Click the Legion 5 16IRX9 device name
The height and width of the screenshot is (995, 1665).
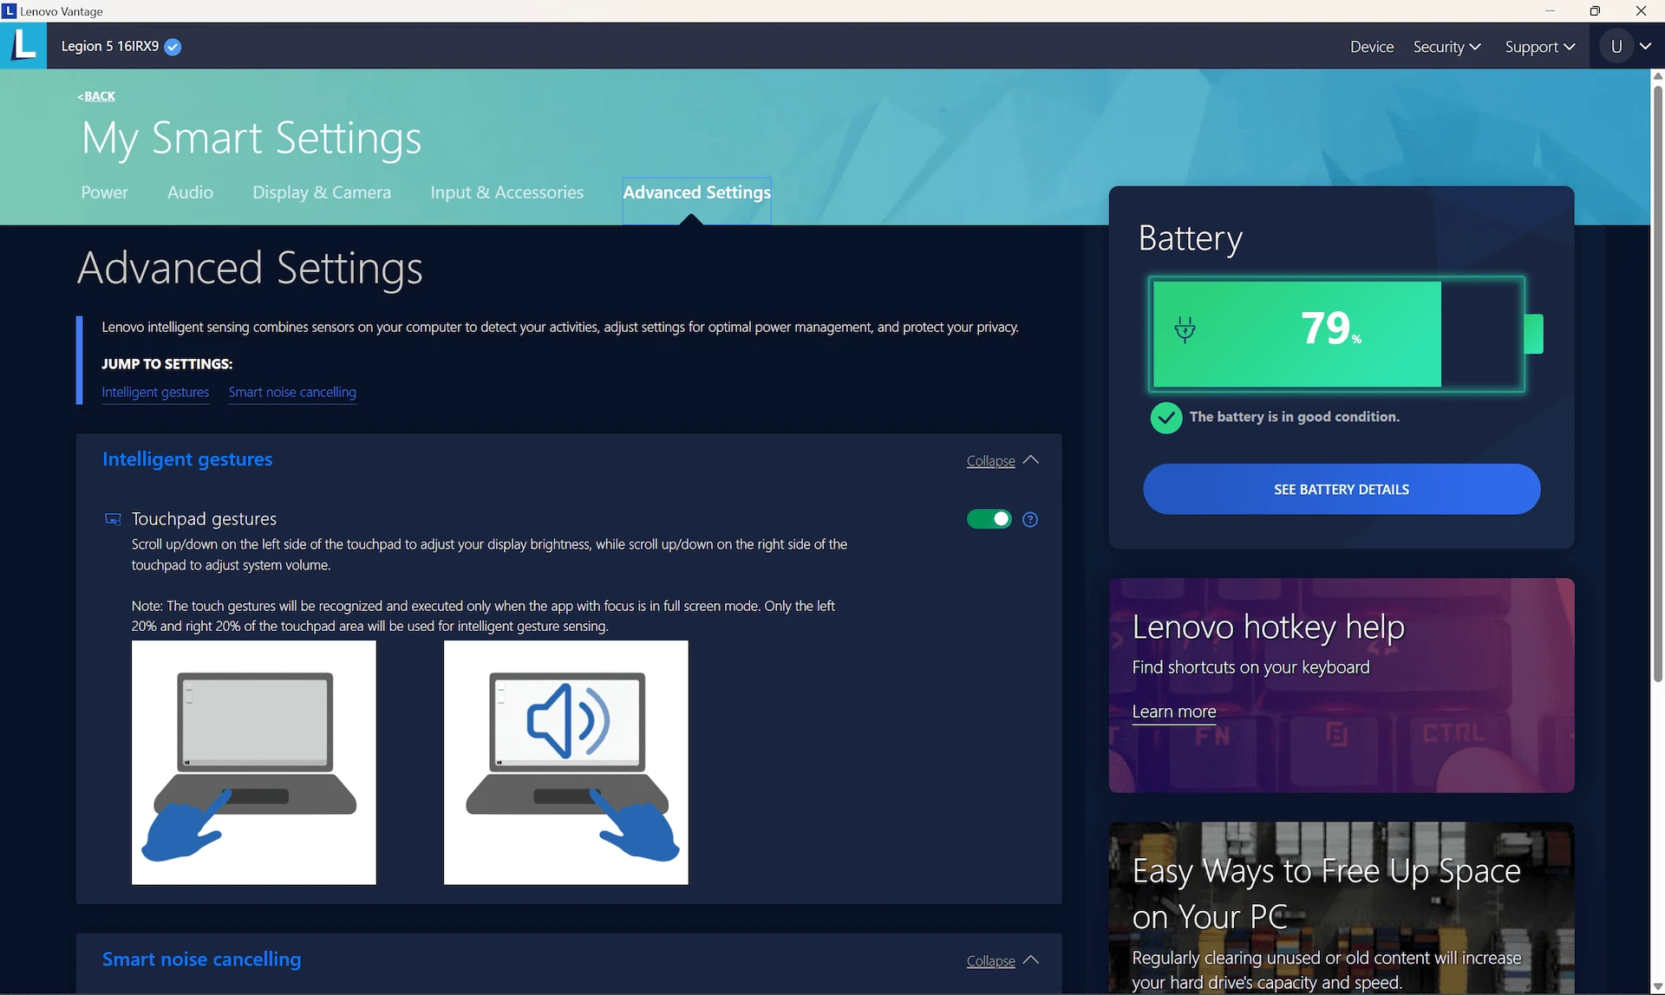(x=110, y=47)
